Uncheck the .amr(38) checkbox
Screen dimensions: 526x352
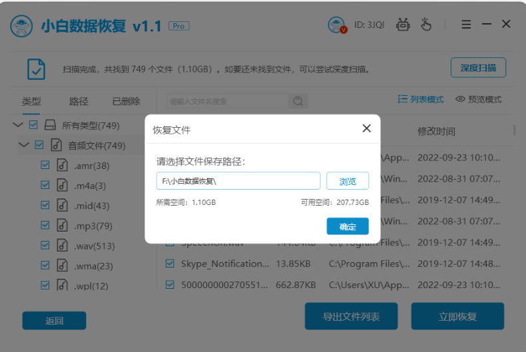point(45,165)
